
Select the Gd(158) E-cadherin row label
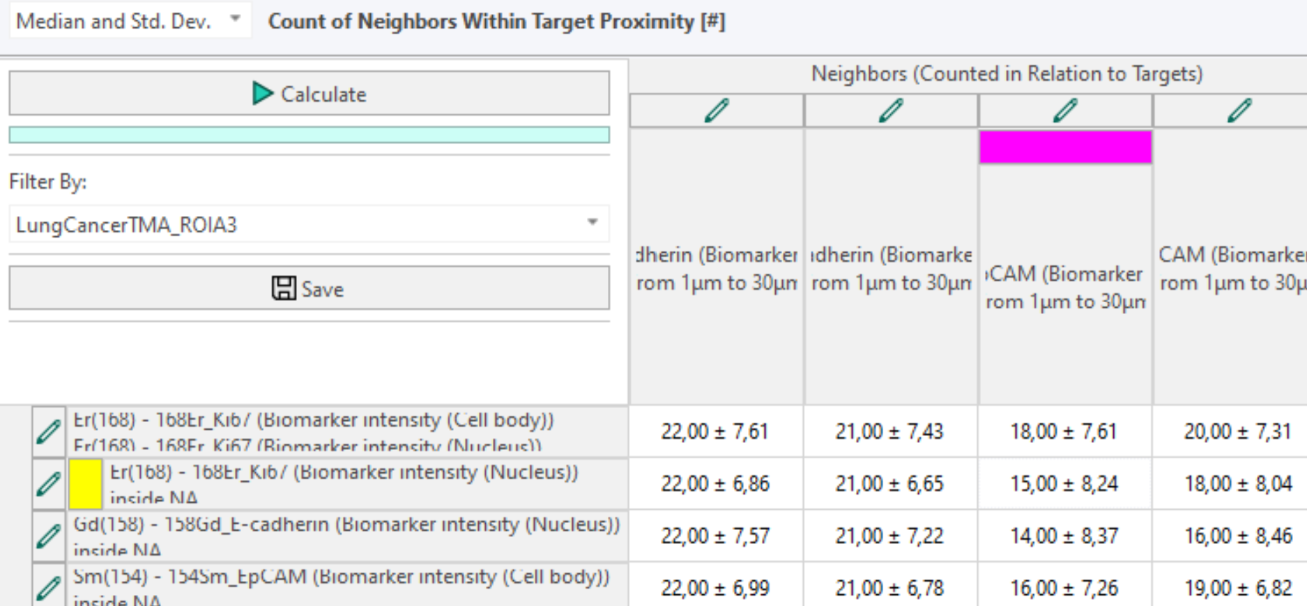(x=346, y=536)
